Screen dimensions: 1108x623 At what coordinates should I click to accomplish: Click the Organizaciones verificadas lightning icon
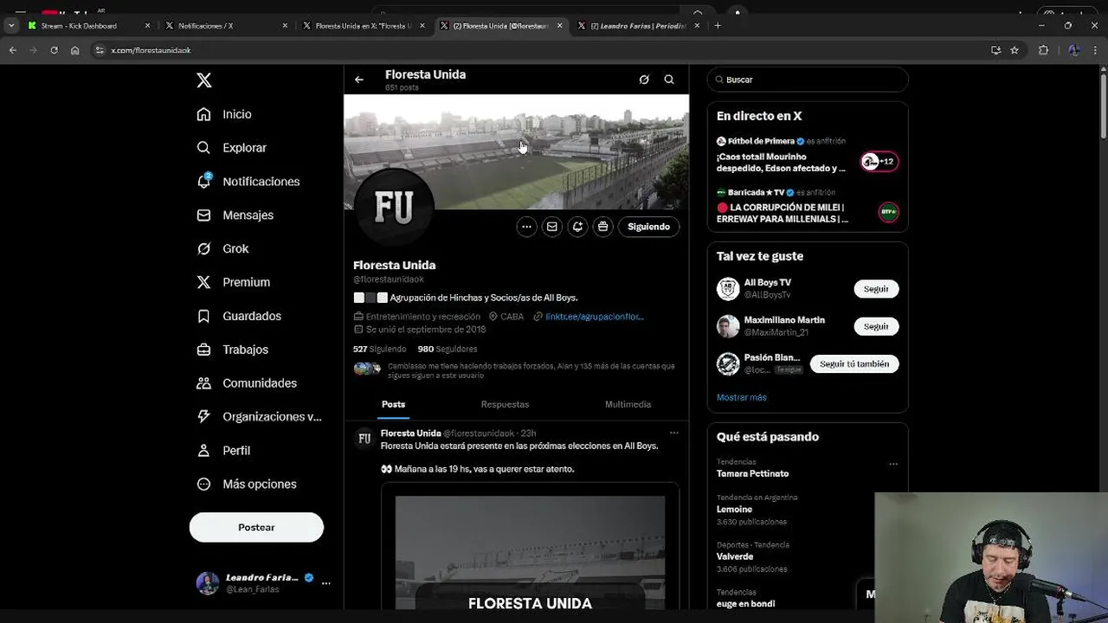tap(203, 416)
